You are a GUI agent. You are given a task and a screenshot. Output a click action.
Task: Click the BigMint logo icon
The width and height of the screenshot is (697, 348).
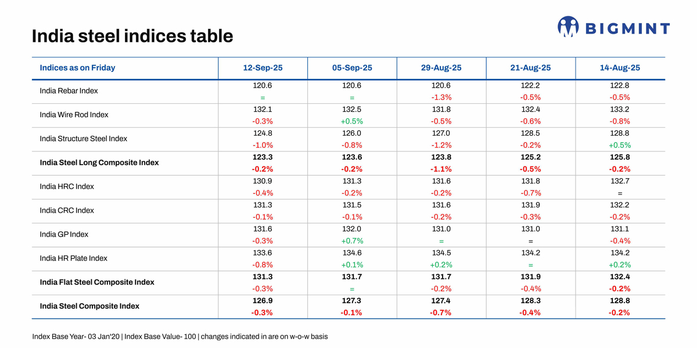[x=568, y=27]
